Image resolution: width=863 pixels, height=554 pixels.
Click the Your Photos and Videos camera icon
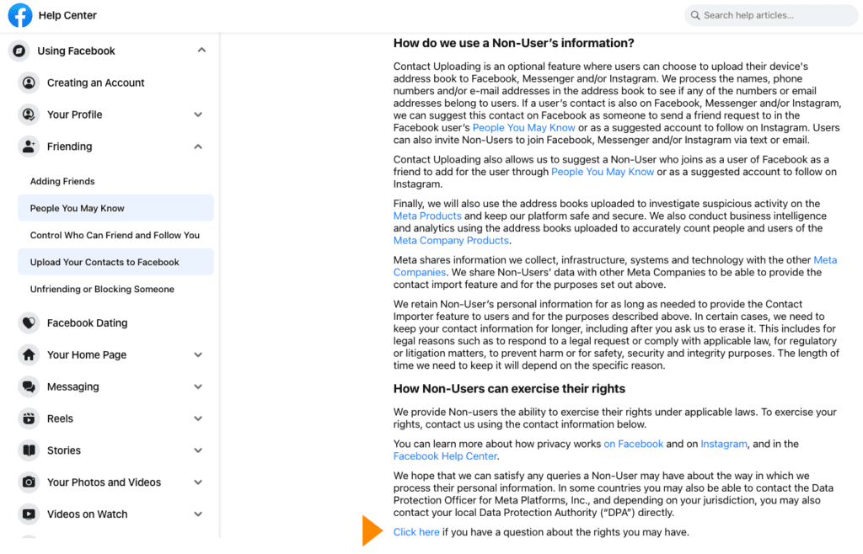[29, 482]
